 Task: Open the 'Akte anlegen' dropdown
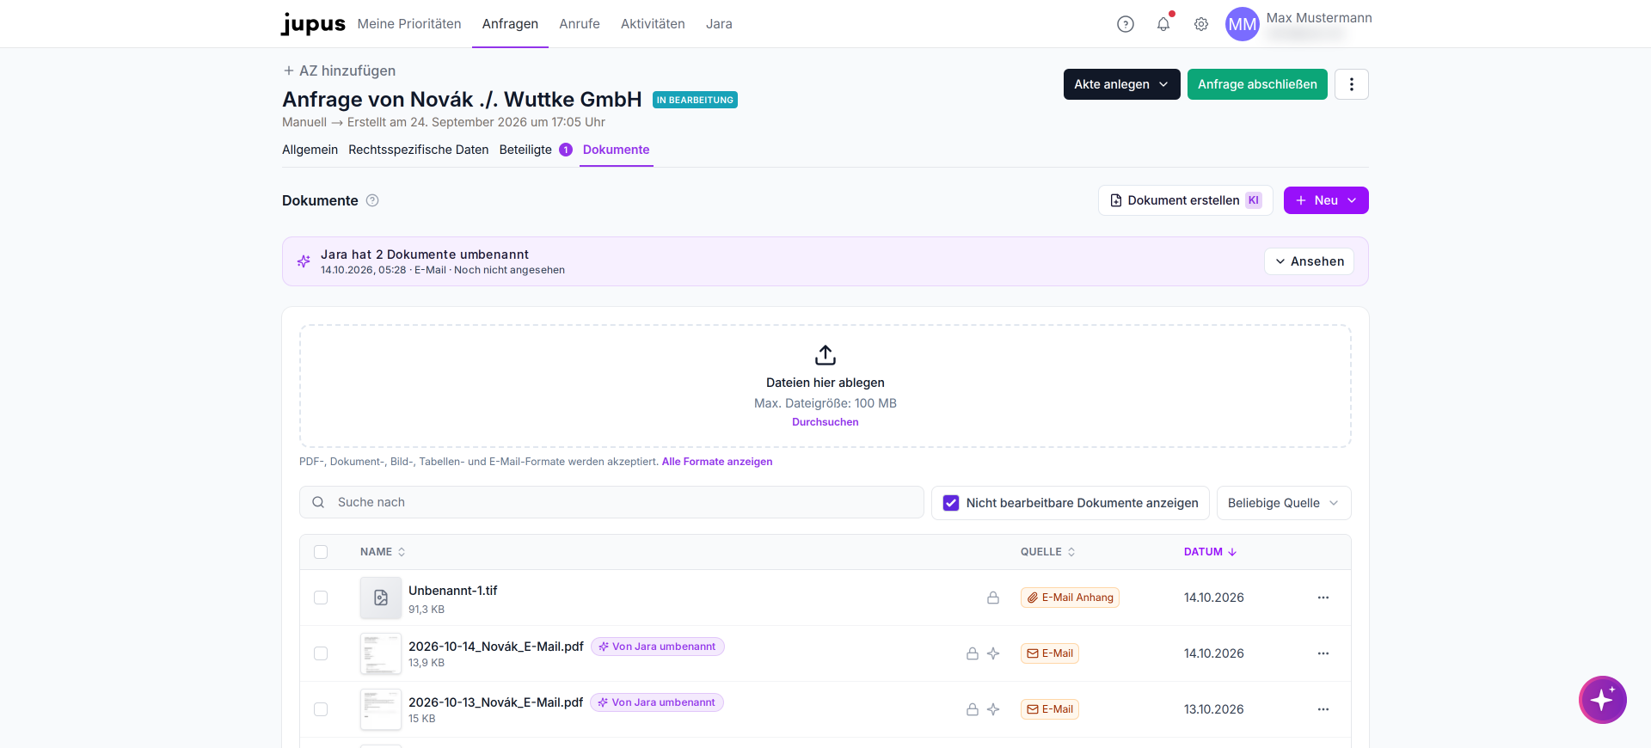point(1121,84)
